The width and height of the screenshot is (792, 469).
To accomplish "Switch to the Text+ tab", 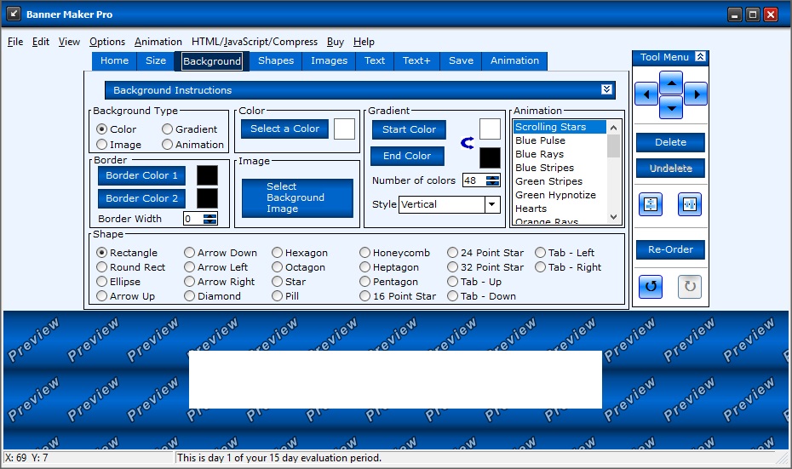I will 416,60.
